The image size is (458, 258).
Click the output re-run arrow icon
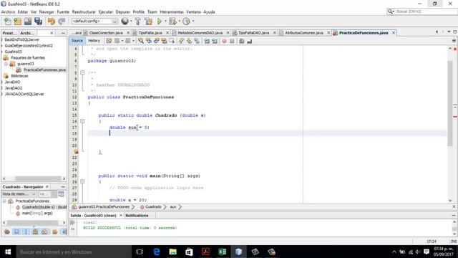coord(72,223)
